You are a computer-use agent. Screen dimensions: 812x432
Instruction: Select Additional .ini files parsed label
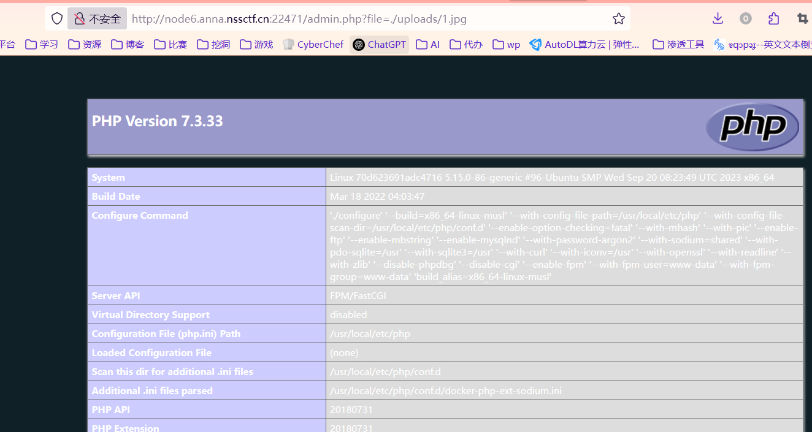pyautogui.click(x=152, y=391)
